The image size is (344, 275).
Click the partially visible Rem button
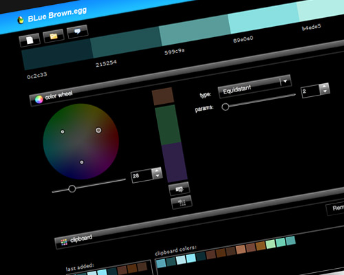pyautogui.click(x=336, y=209)
